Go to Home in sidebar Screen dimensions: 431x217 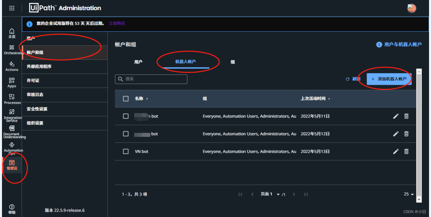click(12, 33)
